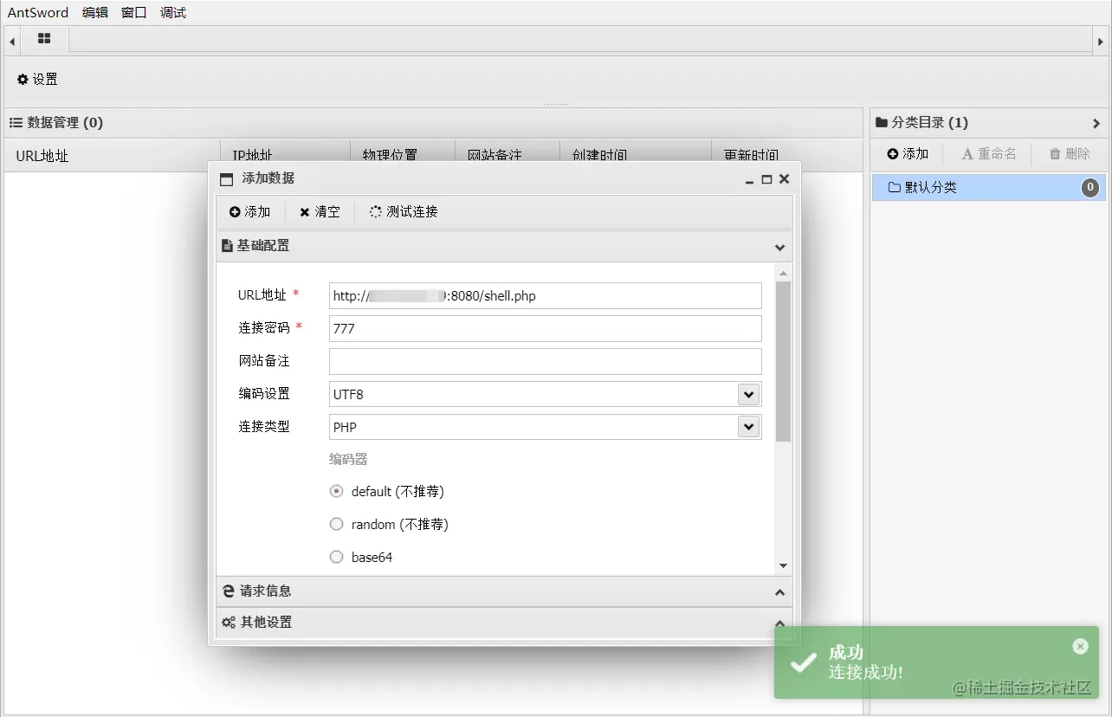Click the 数据管理 (0) panel header
Viewport: 1112px width, 717px height.
(434, 123)
